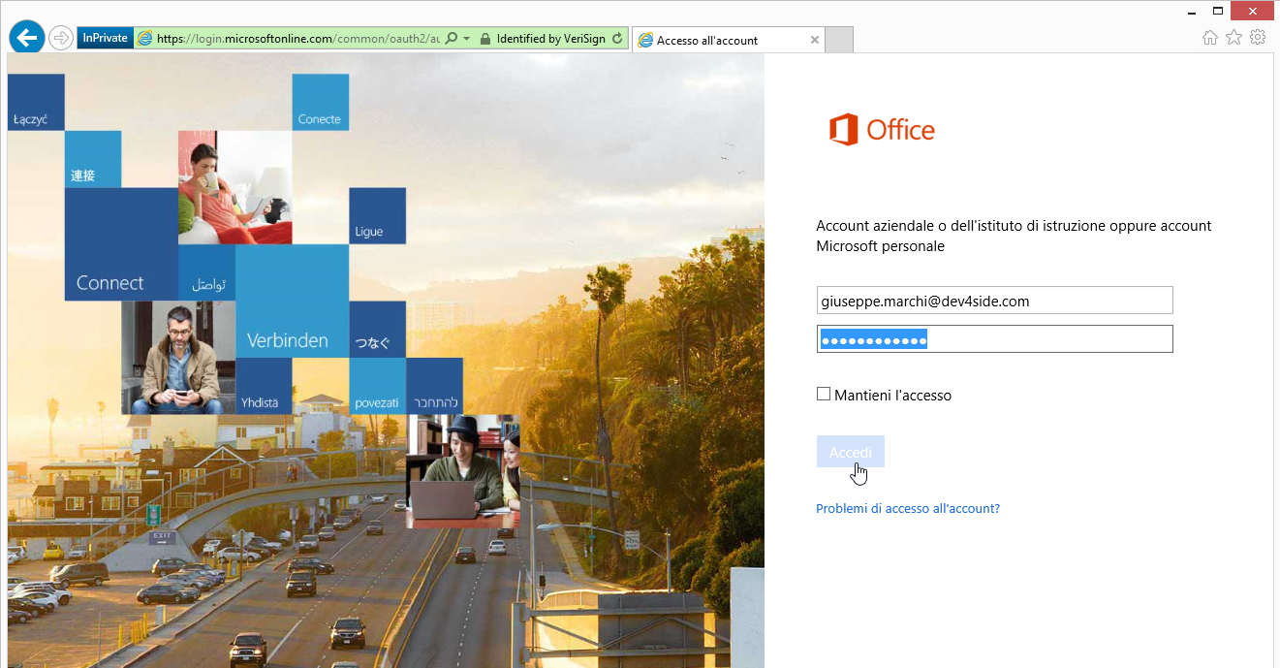Click the Connect tile
The height and width of the screenshot is (668, 1280).
pos(121,244)
